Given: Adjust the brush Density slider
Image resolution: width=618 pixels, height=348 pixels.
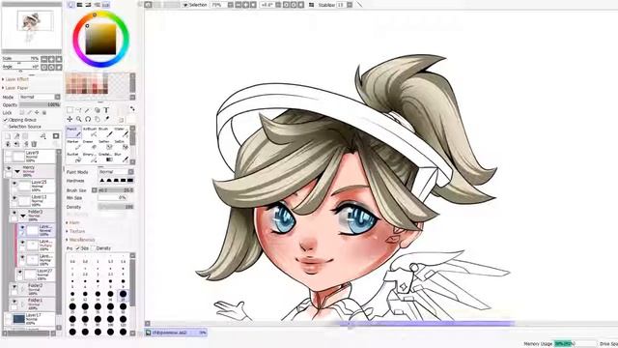Looking at the screenshot, I should [116, 207].
